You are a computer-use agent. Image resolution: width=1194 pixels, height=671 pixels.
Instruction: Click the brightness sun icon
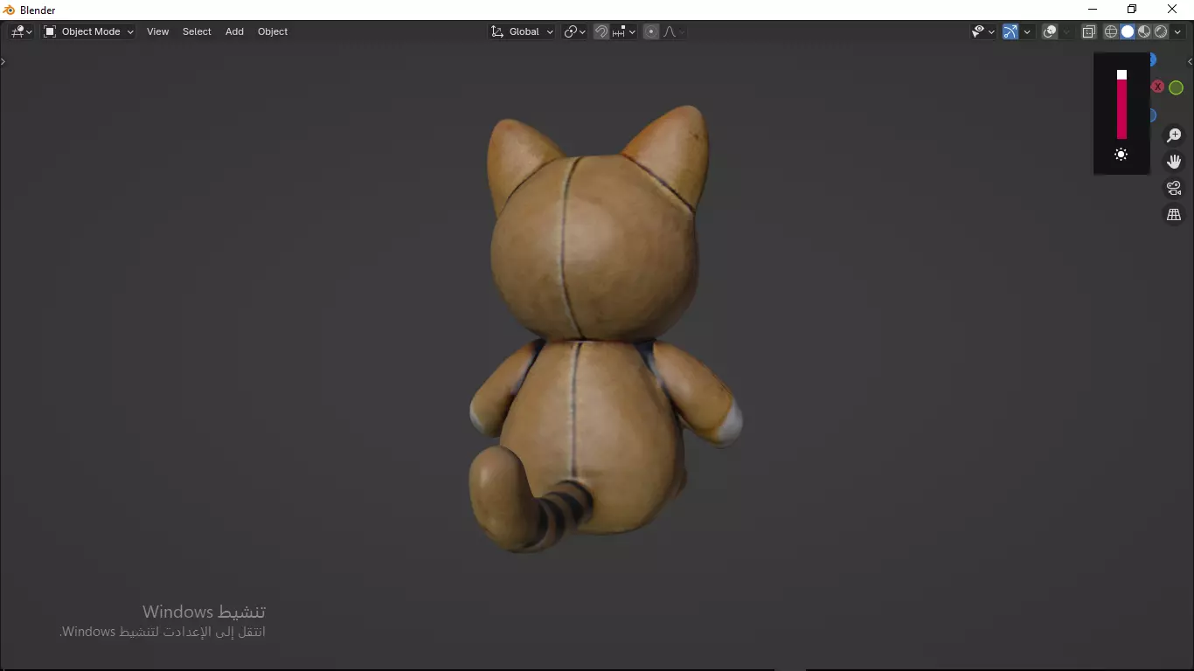(x=1121, y=155)
